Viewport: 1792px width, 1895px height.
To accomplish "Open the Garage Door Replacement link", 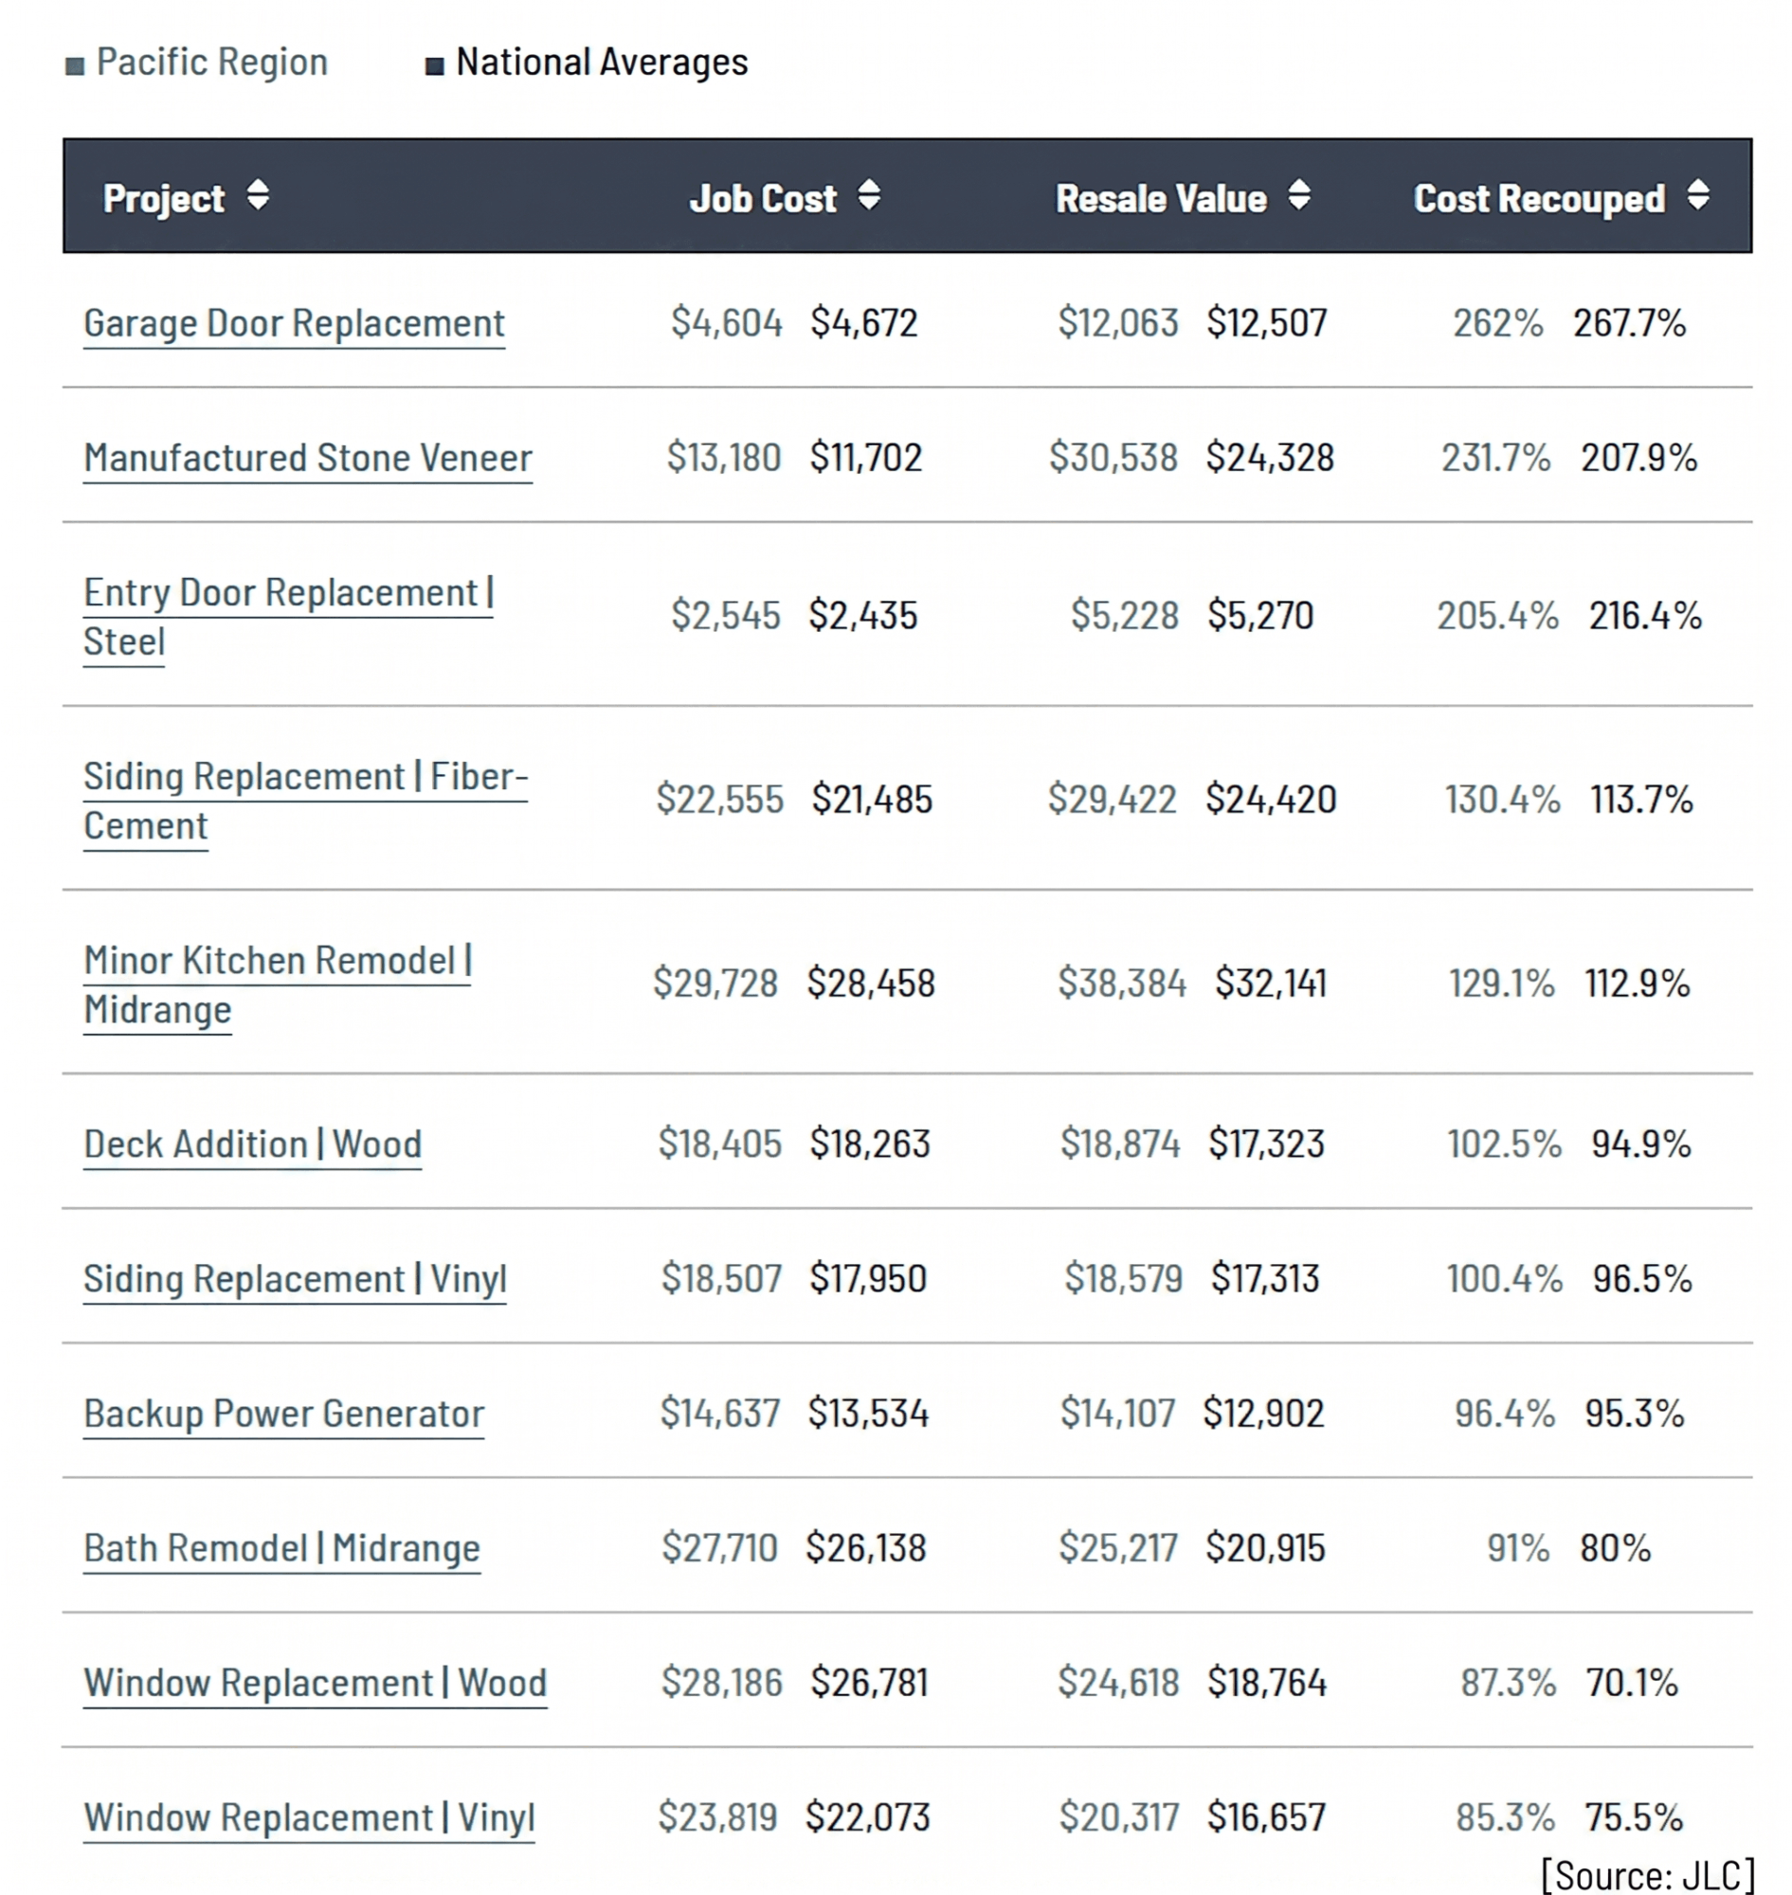I will click(293, 323).
